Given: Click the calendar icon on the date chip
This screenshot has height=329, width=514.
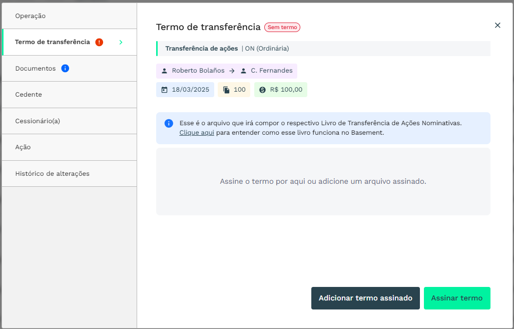Looking at the screenshot, I should click(164, 90).
